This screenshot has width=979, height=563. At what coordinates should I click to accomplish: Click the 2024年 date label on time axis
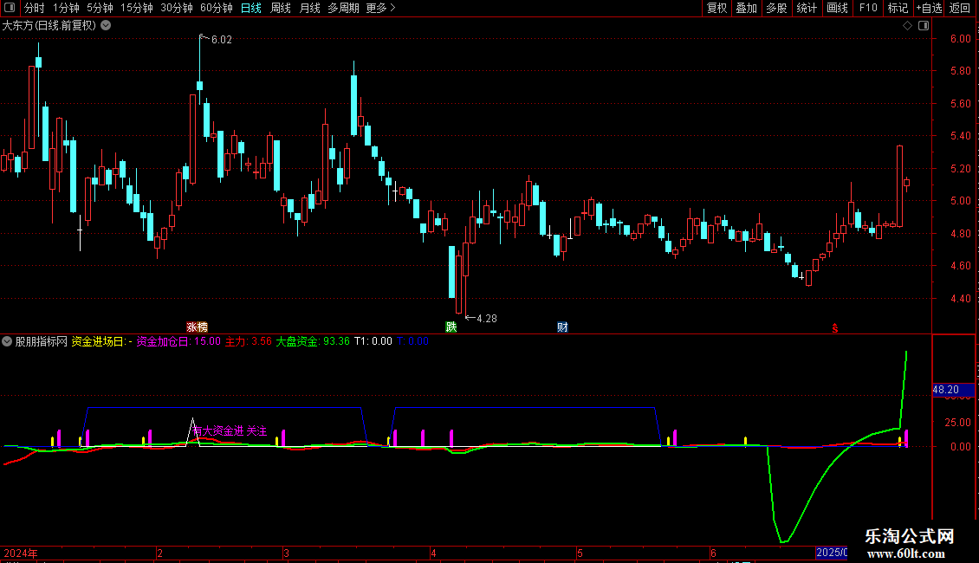click(21, 553)
